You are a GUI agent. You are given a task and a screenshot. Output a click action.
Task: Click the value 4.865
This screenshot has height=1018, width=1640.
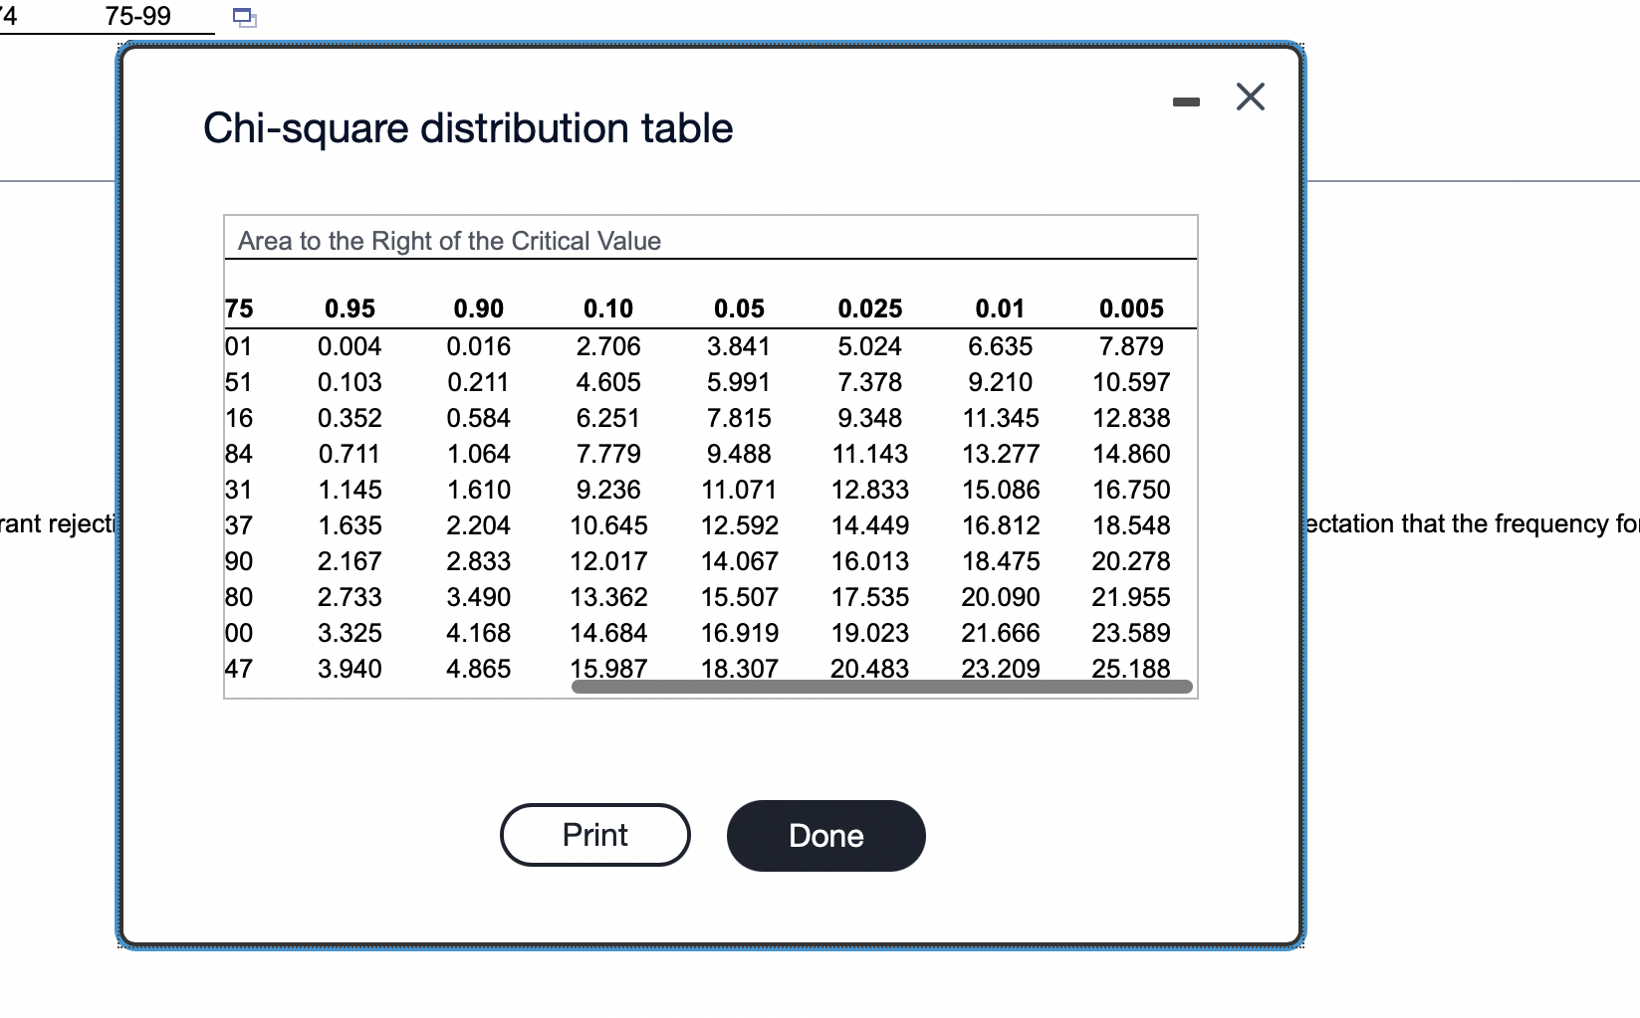click(479, 669)
